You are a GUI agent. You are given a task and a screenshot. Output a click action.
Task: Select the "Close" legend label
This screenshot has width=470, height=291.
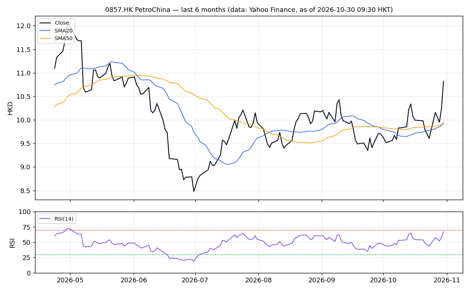(x=62, y=23)
